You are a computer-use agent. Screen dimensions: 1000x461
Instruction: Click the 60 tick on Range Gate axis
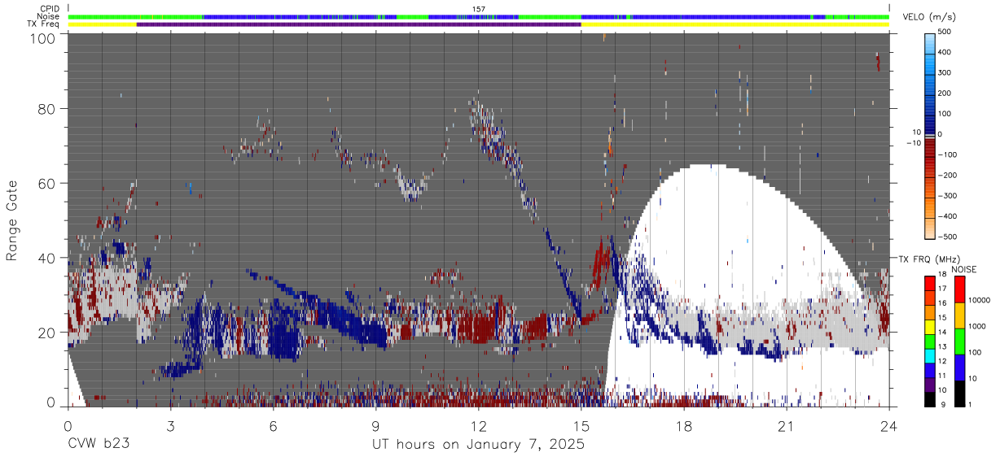pos(48,183)
